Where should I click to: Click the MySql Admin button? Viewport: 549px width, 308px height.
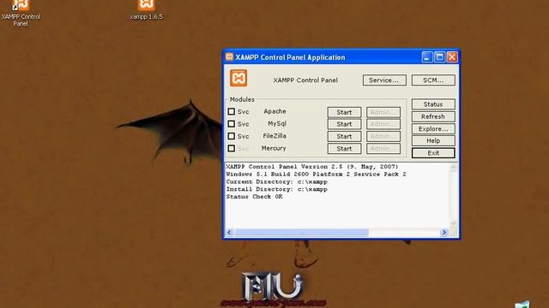point(383,124)
